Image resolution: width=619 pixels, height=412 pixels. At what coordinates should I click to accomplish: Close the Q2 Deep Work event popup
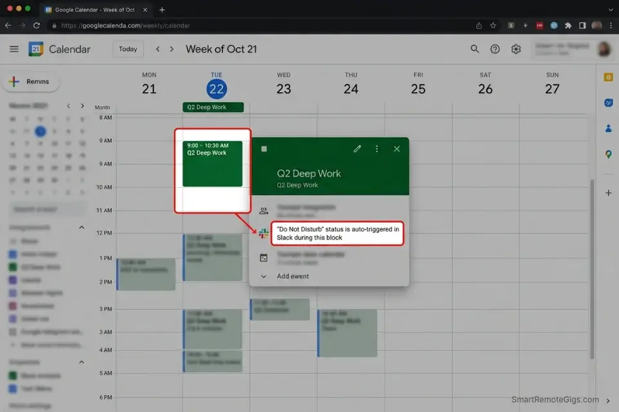coord(397,149)
